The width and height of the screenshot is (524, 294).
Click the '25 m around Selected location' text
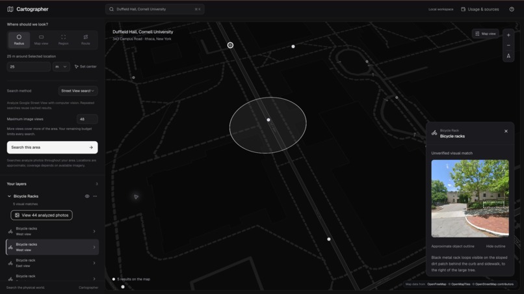31,56
